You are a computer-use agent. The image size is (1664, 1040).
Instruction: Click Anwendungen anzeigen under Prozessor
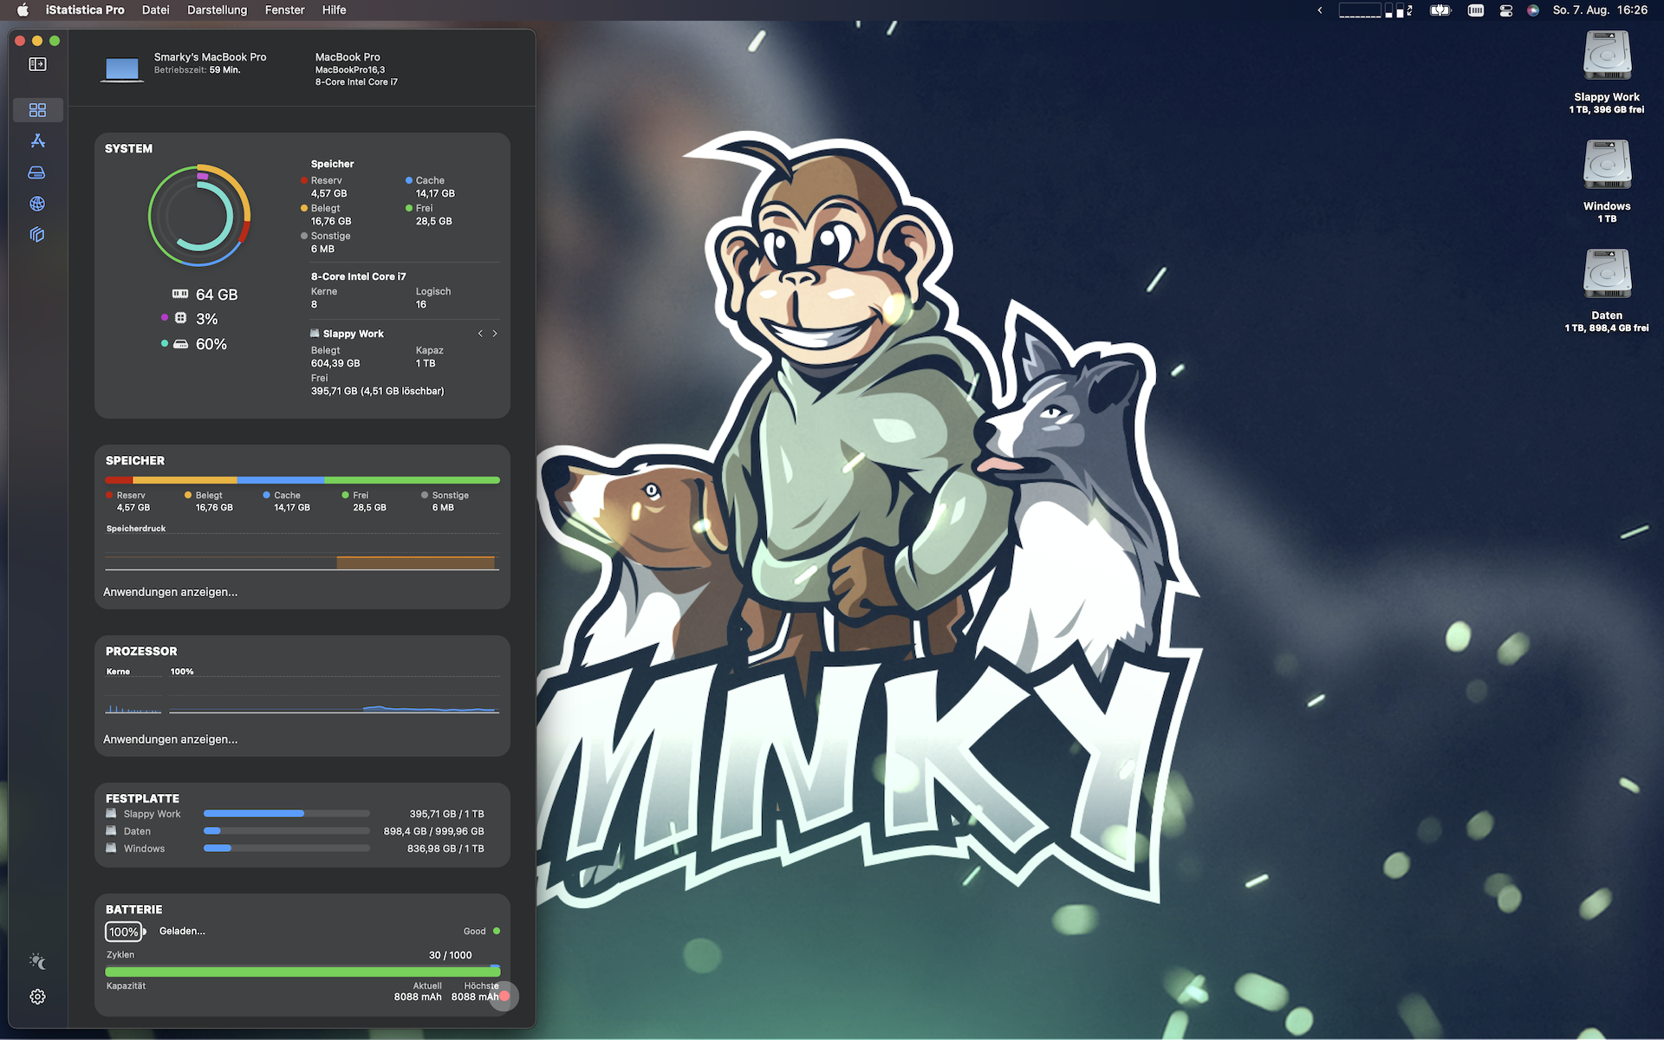[x=170, y=739]
